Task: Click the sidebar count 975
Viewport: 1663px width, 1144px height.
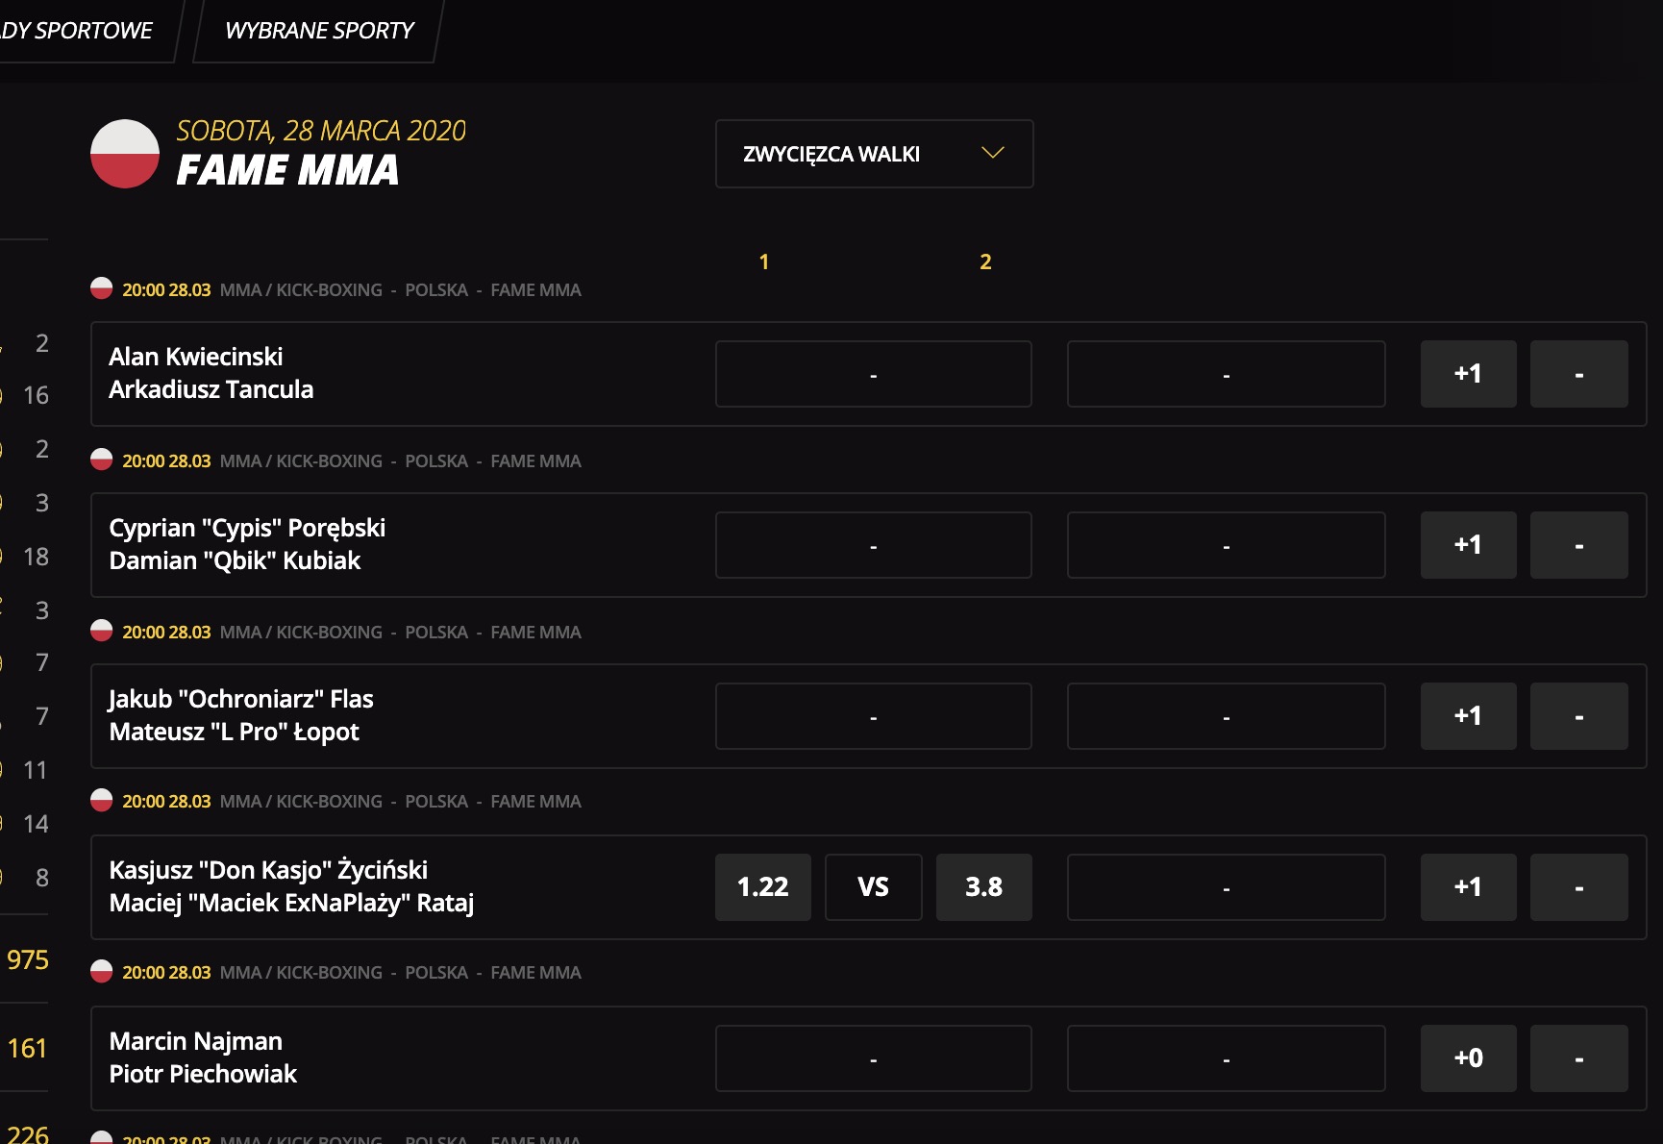Action: (x=27, y=960)
